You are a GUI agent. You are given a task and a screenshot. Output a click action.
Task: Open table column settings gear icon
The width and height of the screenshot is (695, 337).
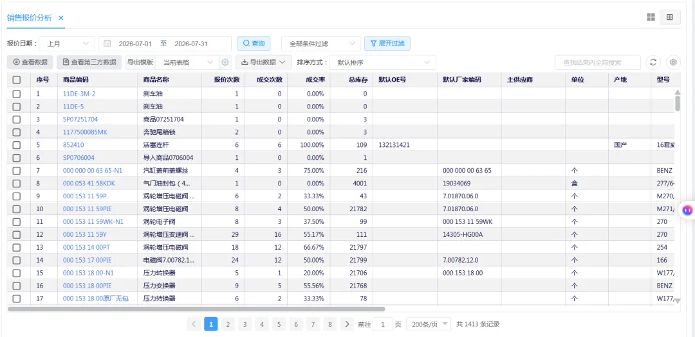click(x=673, y=62)
